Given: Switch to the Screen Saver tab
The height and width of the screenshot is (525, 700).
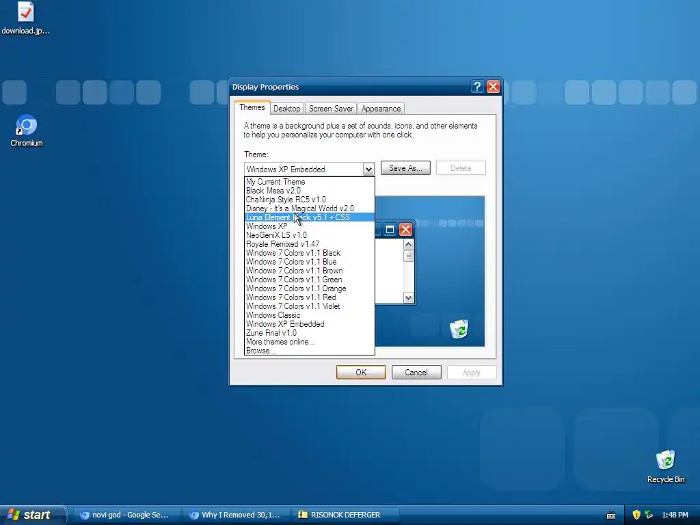Looking at the screenshot, I should click(x=331, y=109).
